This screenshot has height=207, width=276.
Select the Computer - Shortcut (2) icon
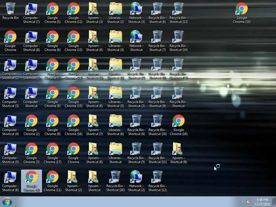[11, 69]
